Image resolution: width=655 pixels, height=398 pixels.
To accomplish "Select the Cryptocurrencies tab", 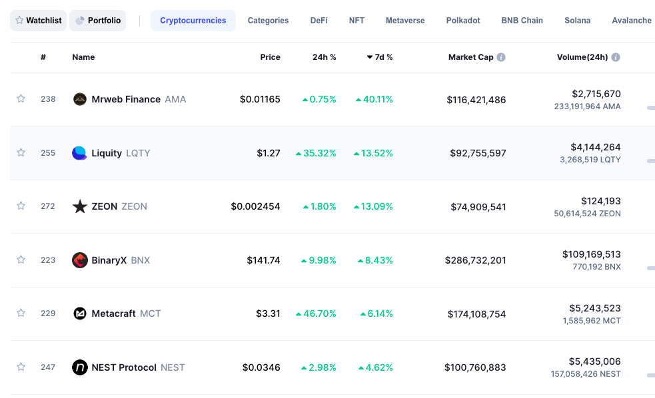I will click(193, 21).
